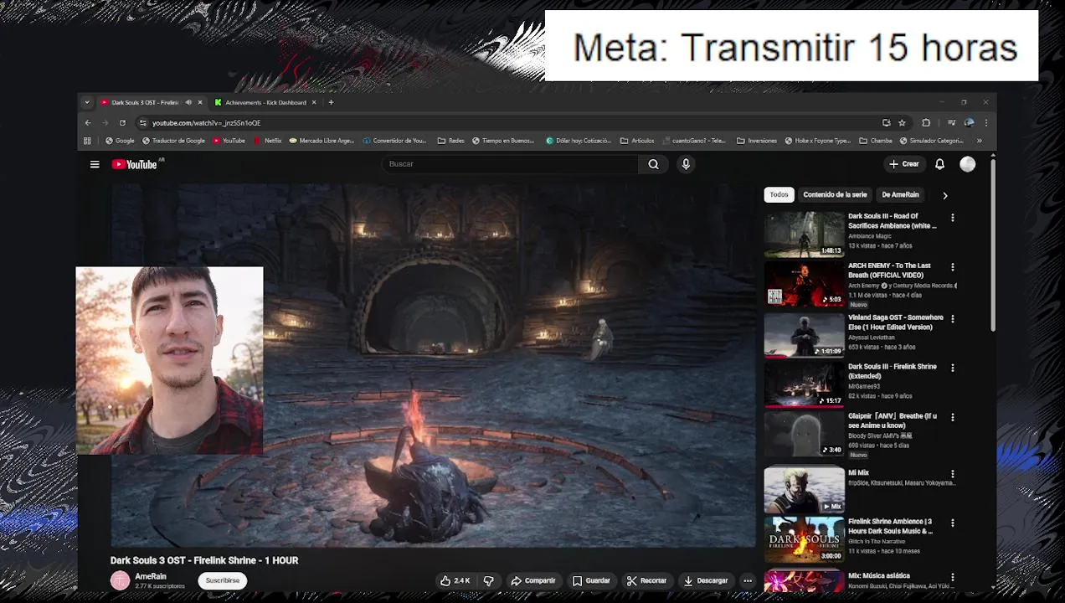Image resolution: width=1065 pixels, height=603 pixels.
Task: Focus the Buscar search field
Action: click(x=511, y=164)
